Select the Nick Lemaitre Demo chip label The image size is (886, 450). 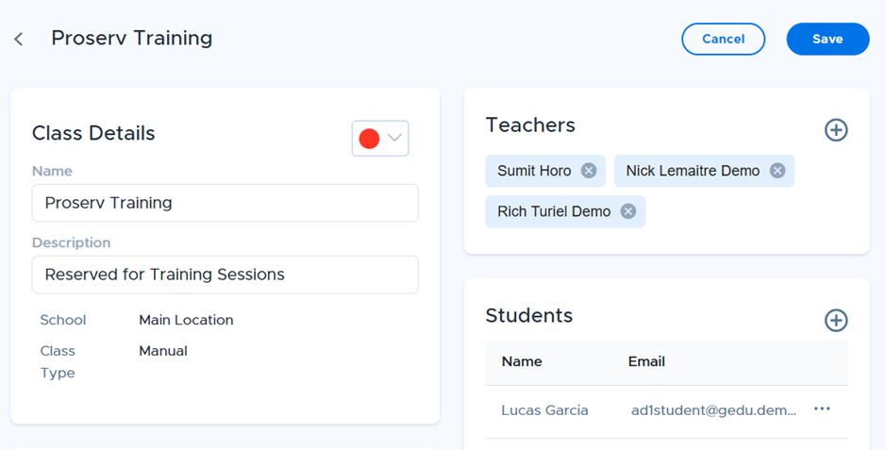[693, 171]
